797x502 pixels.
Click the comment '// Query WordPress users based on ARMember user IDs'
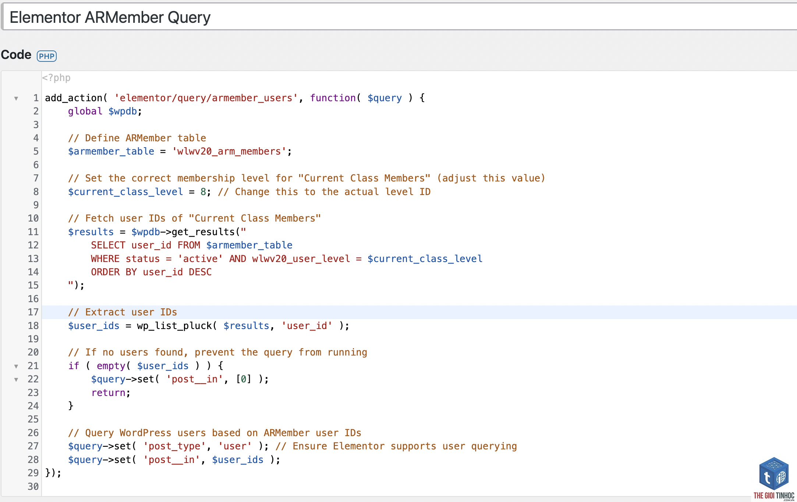coord(215,433)
